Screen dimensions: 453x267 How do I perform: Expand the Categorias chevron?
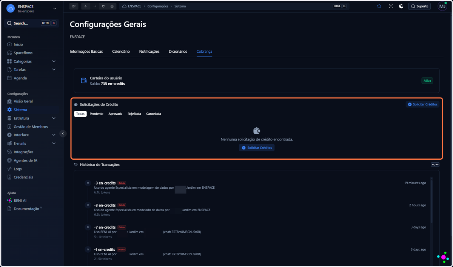coord(54,61)
